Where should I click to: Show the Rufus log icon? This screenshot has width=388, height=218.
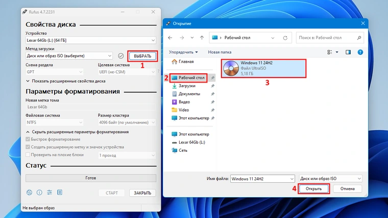tap(60, 193)
